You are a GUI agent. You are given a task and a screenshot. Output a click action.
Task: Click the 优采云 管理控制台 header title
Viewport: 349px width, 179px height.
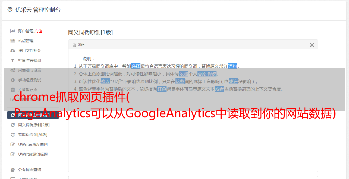38,10
